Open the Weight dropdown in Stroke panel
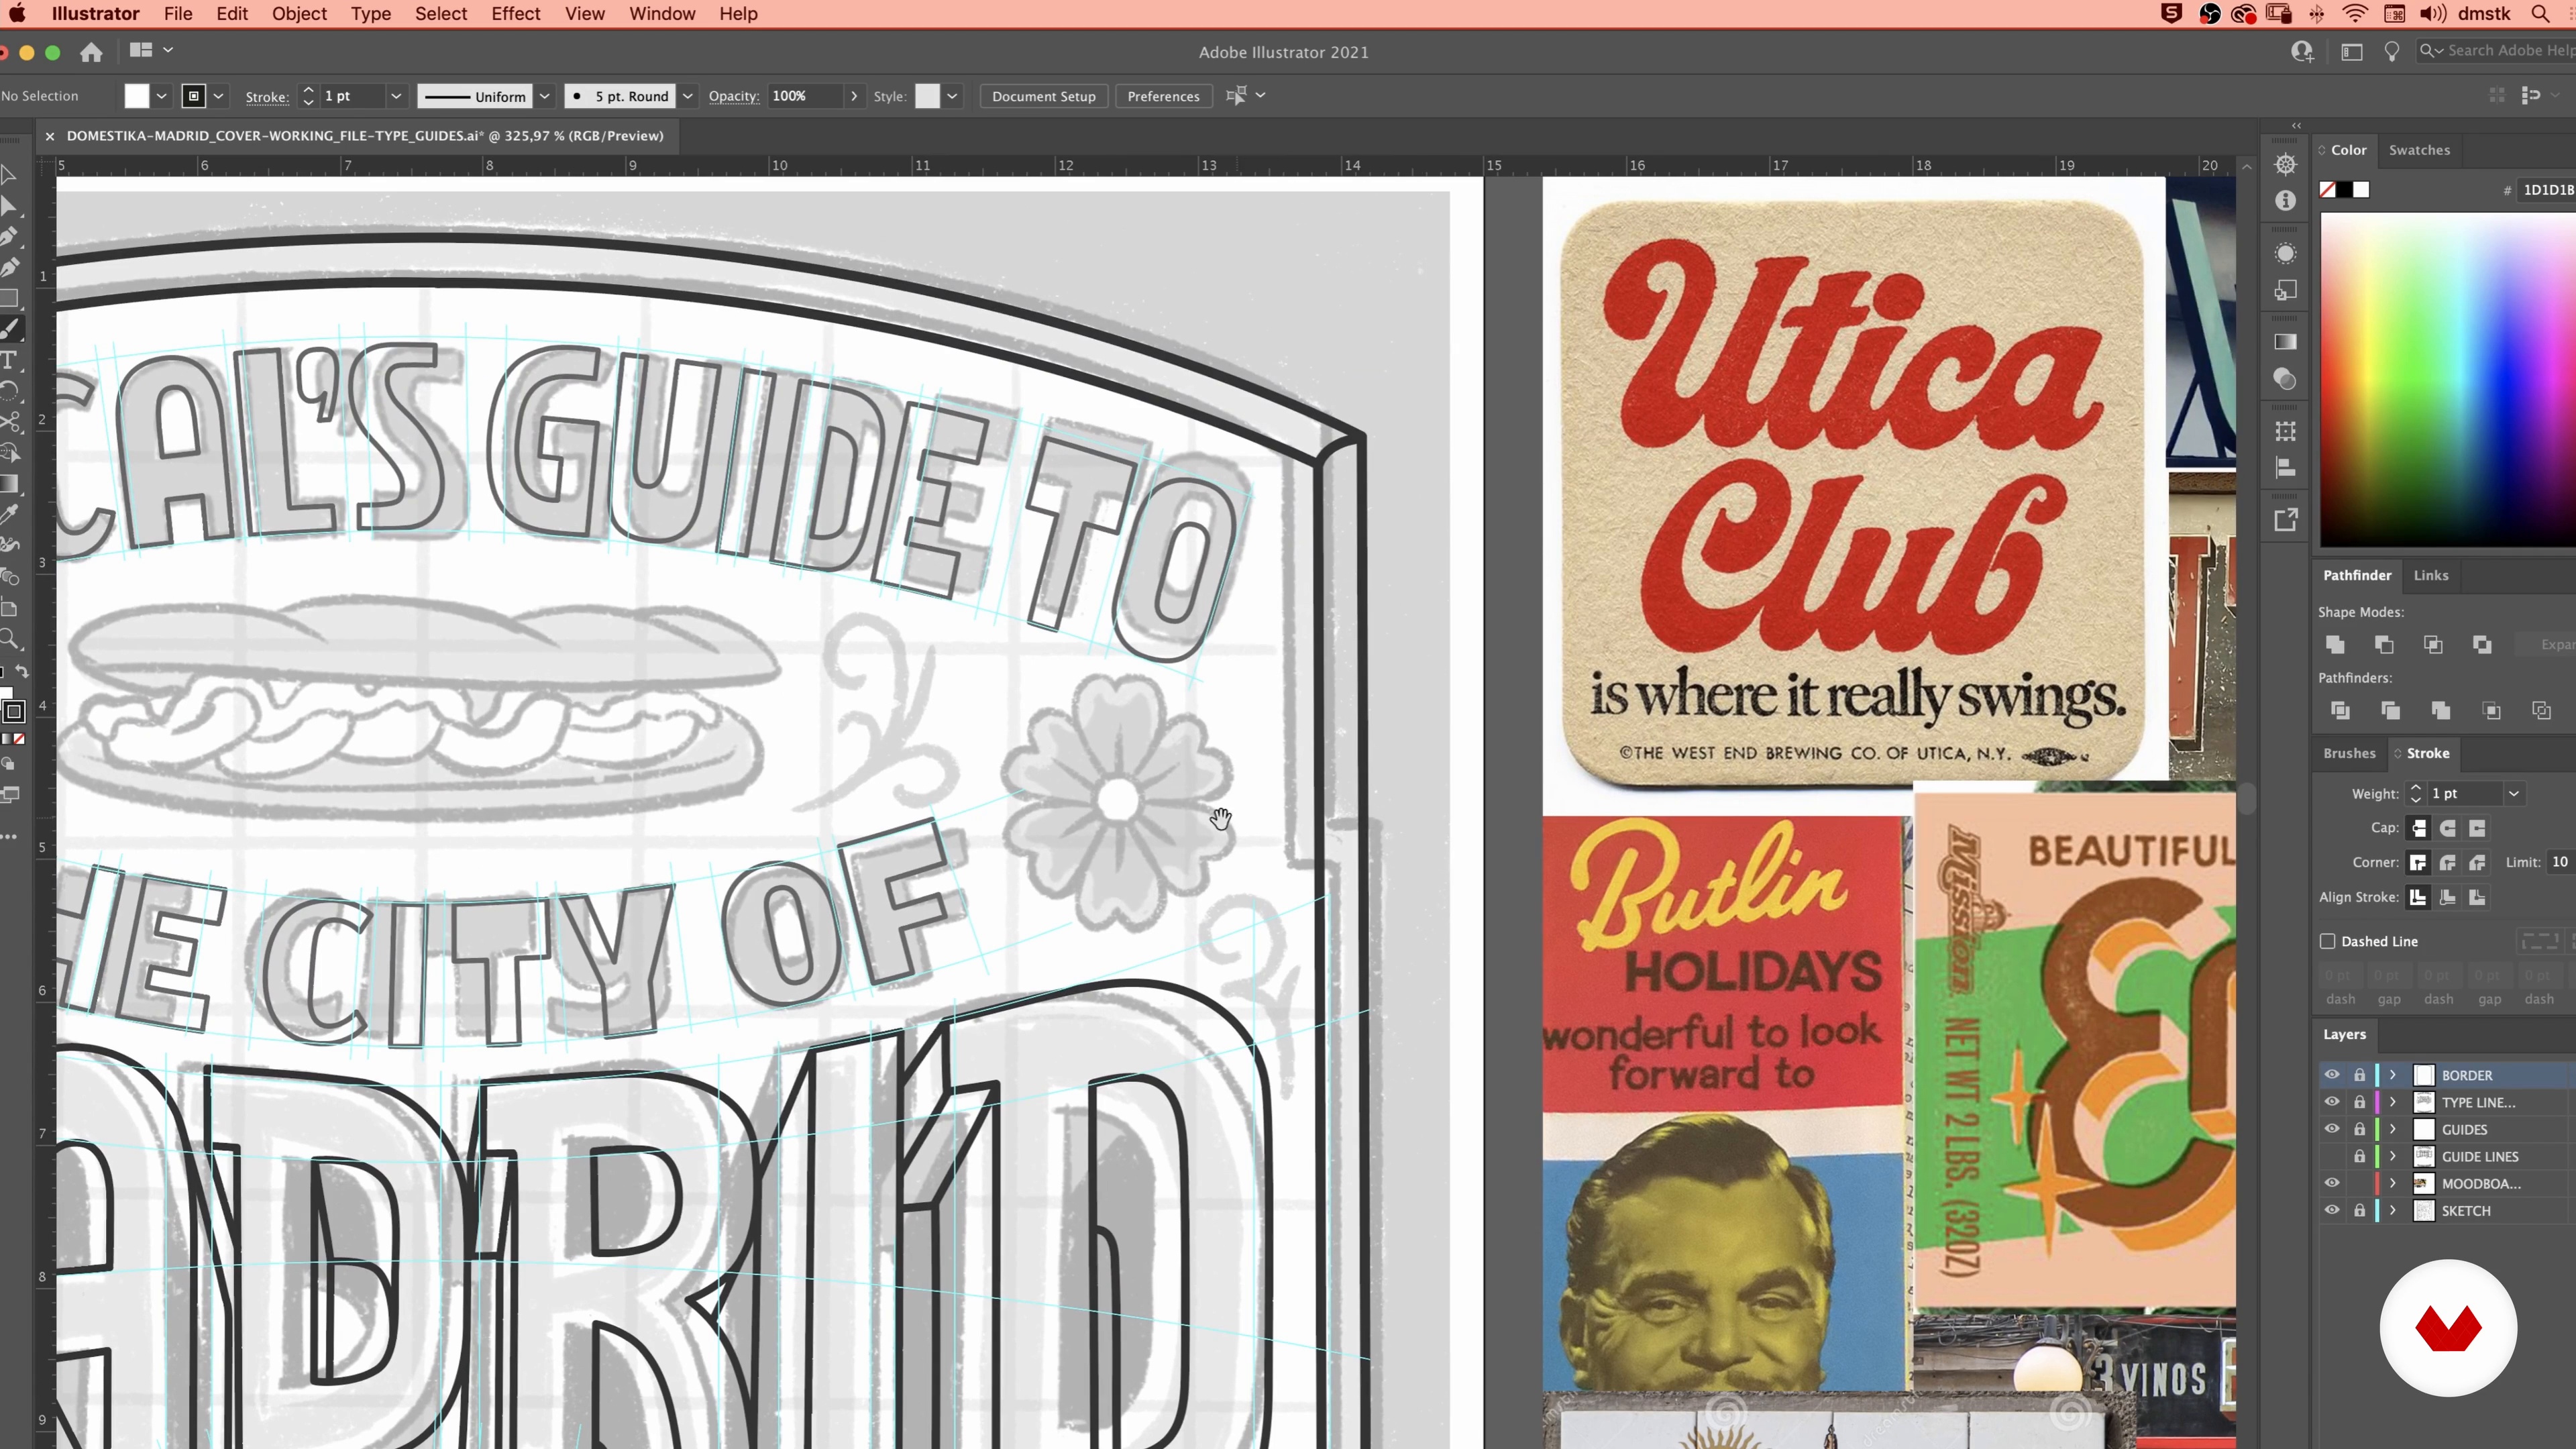This screenshot has width=2576, height=1449. point(2514,794)
